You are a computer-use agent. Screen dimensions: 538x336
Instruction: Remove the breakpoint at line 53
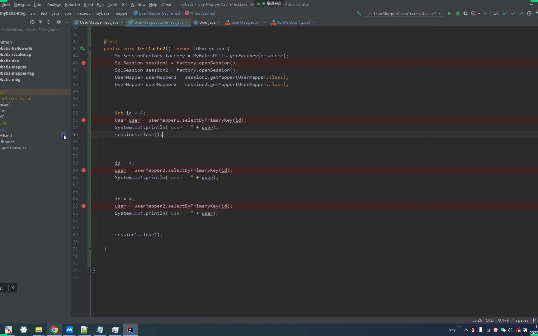pos(83,120)
